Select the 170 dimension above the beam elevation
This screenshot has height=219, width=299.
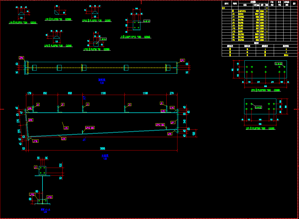coord(29,93)
